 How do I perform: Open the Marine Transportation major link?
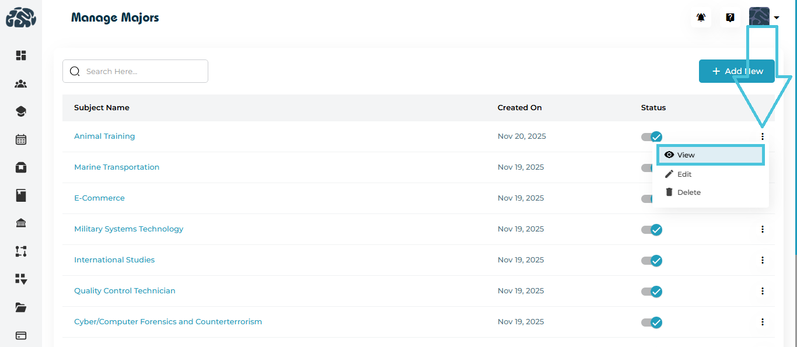(117, 167)
